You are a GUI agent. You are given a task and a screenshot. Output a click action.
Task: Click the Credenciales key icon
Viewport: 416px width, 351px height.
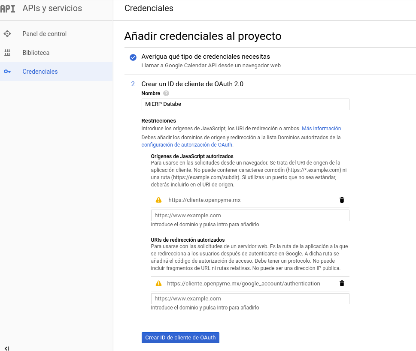click(x=7, y=72)
